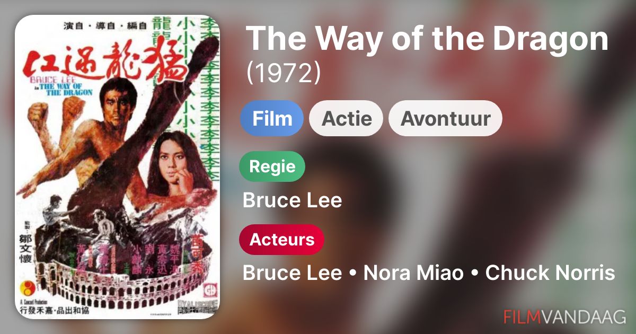
Task: Open director Bruce Lee's page
Action: click(x=292, y=200)
